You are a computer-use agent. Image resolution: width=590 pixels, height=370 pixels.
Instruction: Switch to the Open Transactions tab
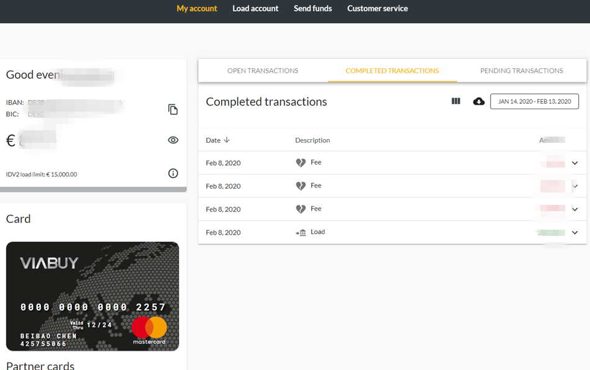click(x=263, y=71)
